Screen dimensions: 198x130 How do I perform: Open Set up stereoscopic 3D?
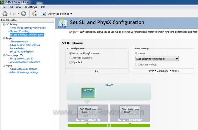pos(21,58)
